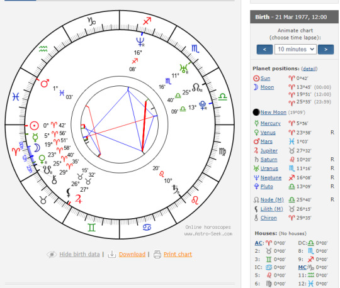Click the Jupiter glyph in planet list
The height and width of the screenshot is (288, 340).
tap(256, 150)
